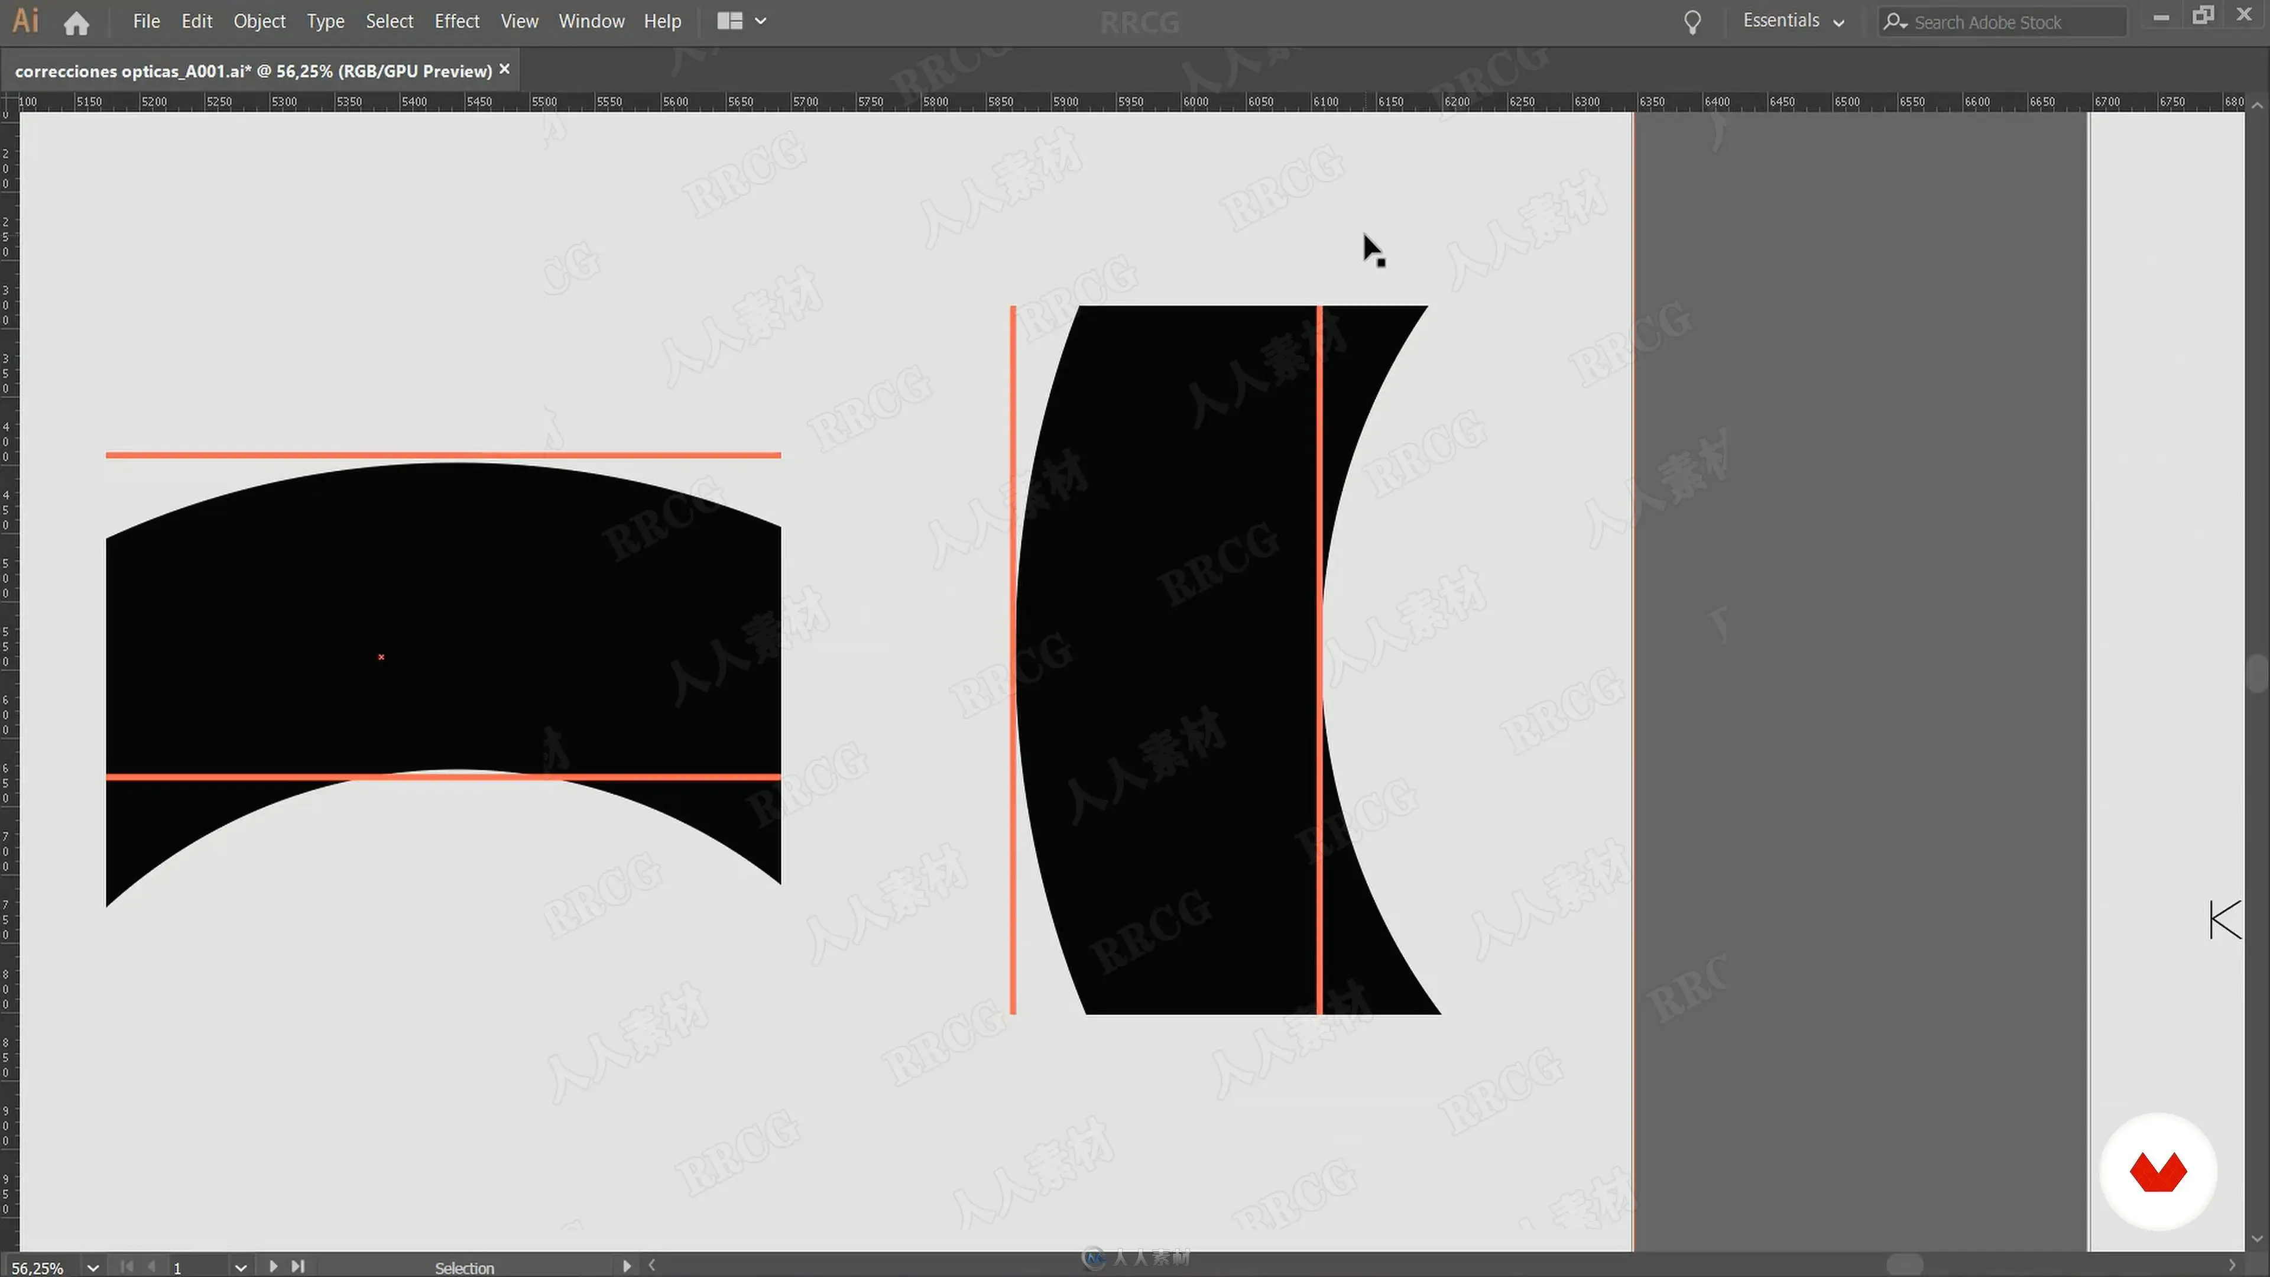Click the Home icon
The height and width of the screenshot is (1277, 2270).
[77, 22]
